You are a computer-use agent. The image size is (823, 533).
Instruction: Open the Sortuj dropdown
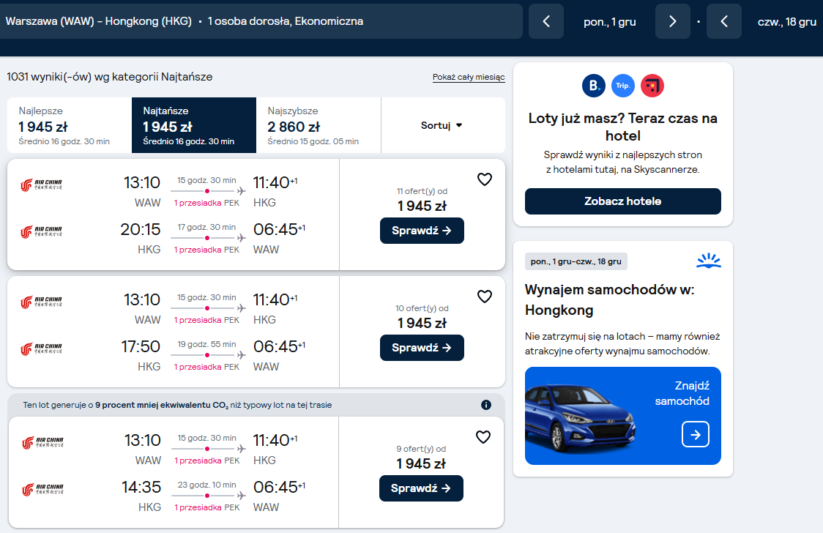[442, 125]
